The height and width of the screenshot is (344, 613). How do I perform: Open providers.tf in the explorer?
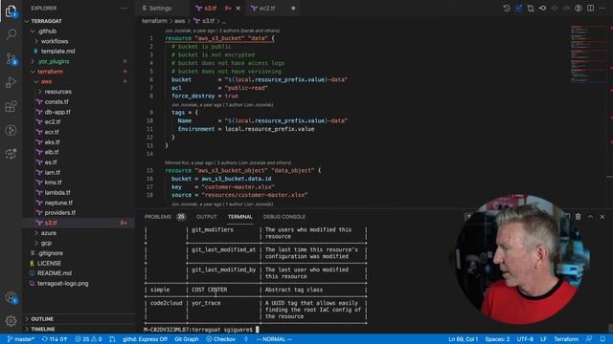79,212
